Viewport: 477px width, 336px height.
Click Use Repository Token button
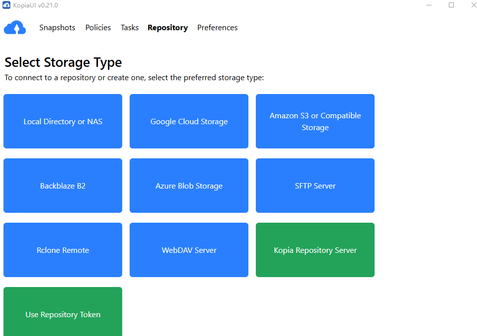(63, 312)
